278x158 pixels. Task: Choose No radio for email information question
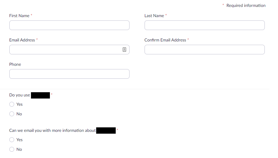point(12,149)
